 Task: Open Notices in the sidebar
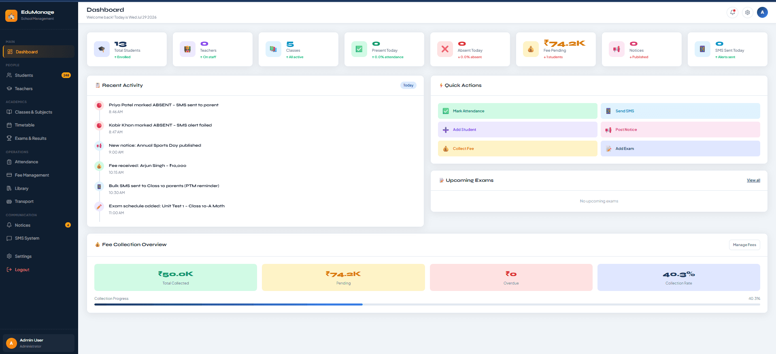[x=39, y=225]
